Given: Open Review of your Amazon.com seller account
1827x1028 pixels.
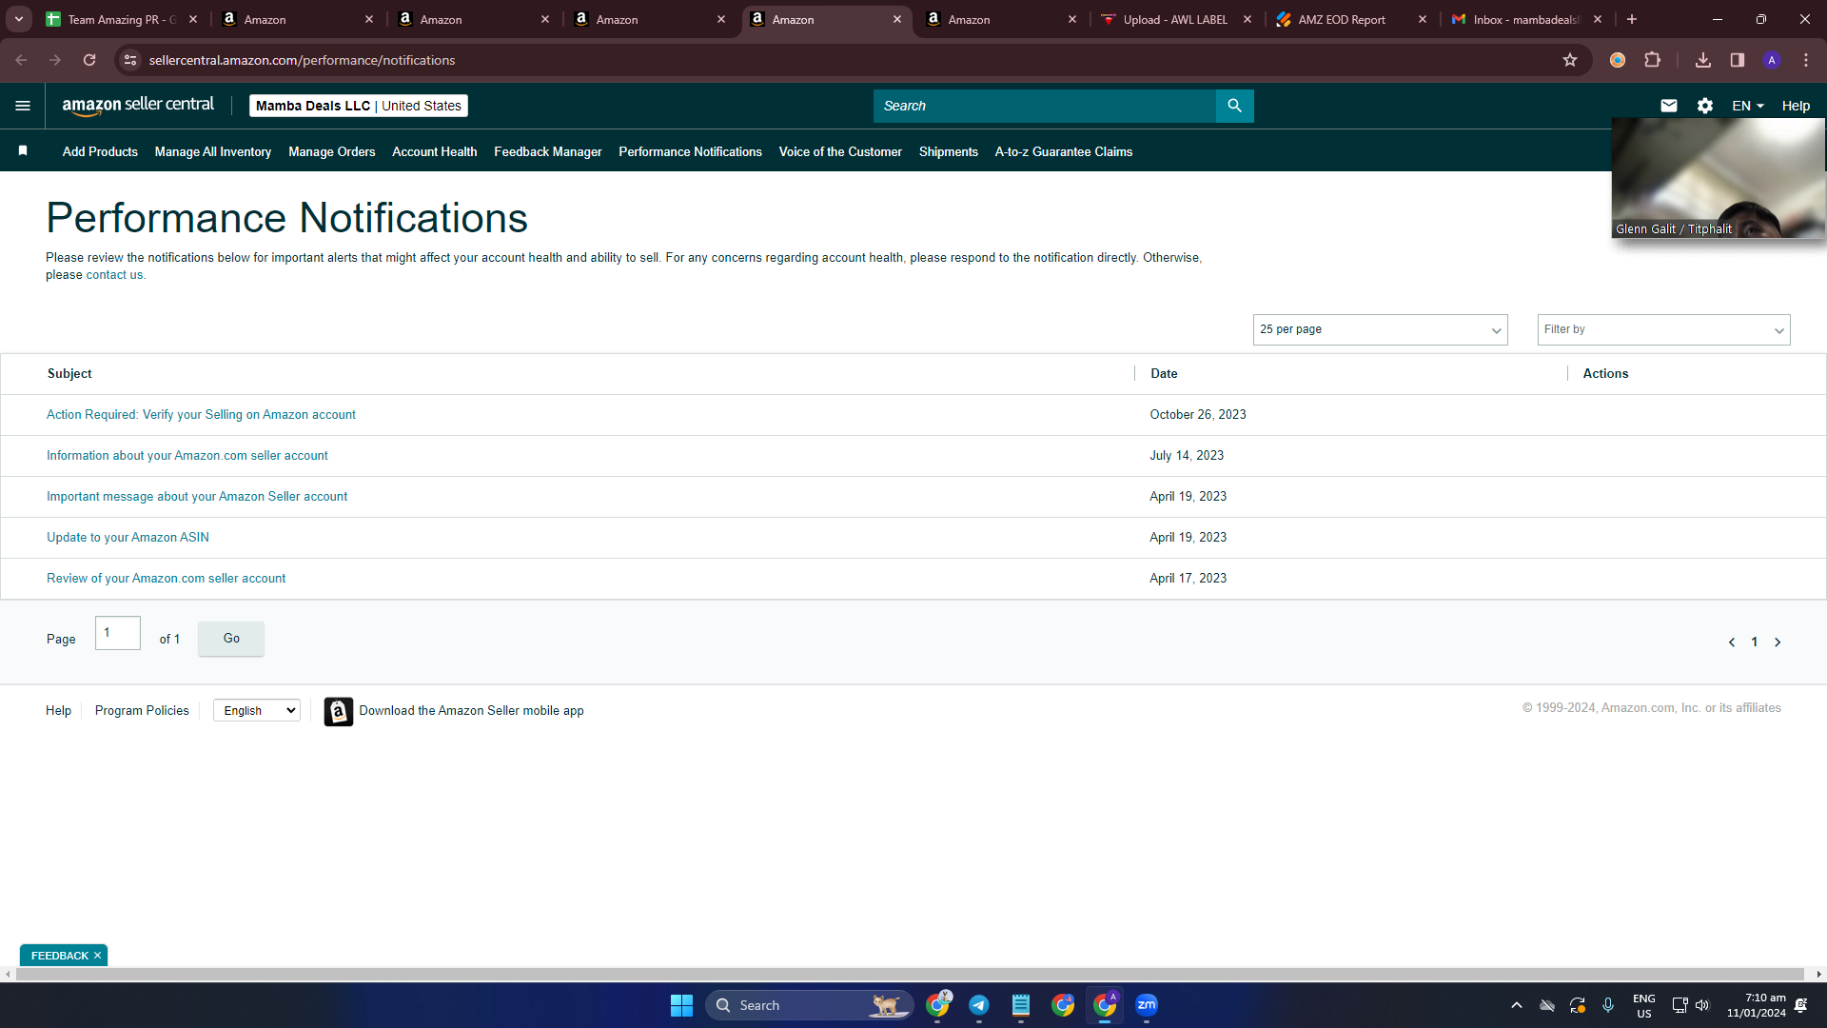Looking at the screenshot, I should 166,579.
